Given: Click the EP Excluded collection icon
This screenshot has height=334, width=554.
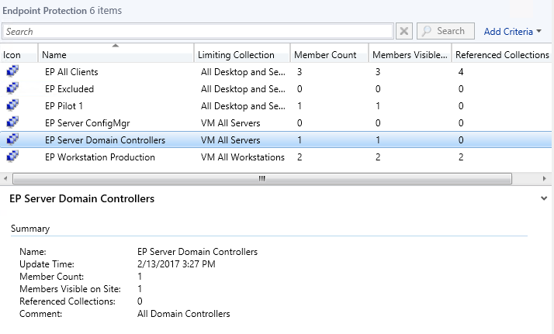Looking at the screenshot, I should [12, 89].
